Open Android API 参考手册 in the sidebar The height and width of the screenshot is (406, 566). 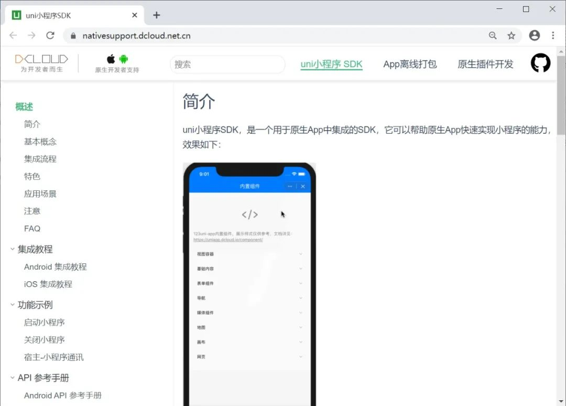(63, 395)
